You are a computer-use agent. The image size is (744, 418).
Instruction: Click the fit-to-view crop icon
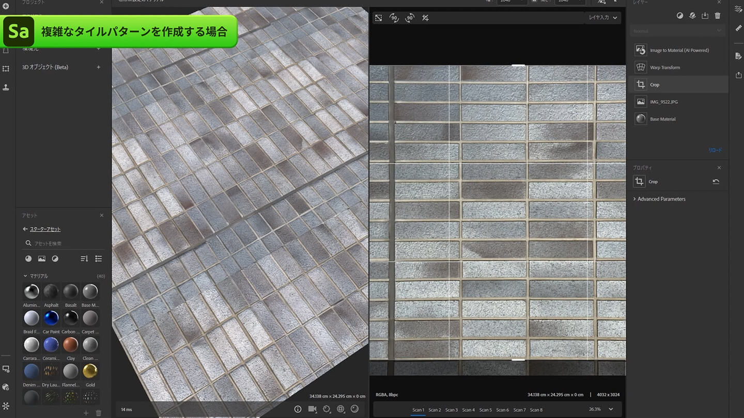[x=379, y=18]
